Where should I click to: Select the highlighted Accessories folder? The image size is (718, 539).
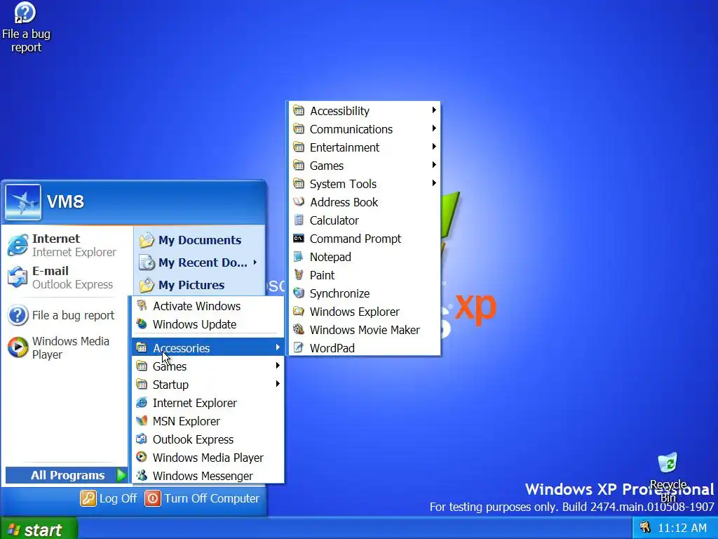pyautogui.click(x=208, y=348)
